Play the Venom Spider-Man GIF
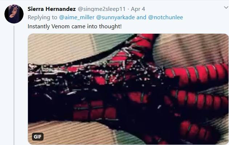This screenshot has width=229, height=145. (x=128, y=89)
